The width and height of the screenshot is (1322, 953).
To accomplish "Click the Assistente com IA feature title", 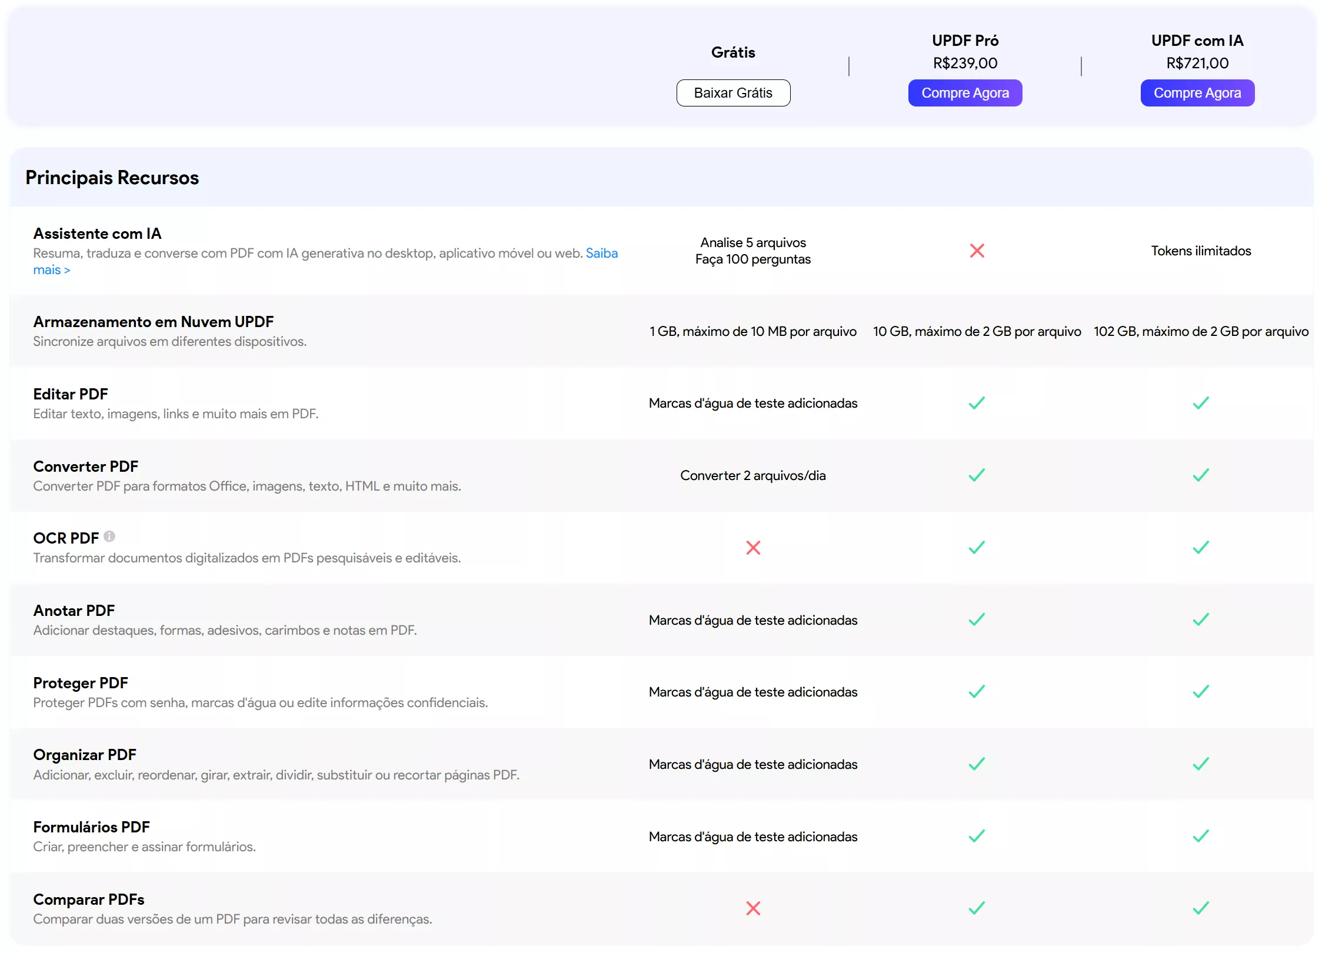I will coord(97,234).
